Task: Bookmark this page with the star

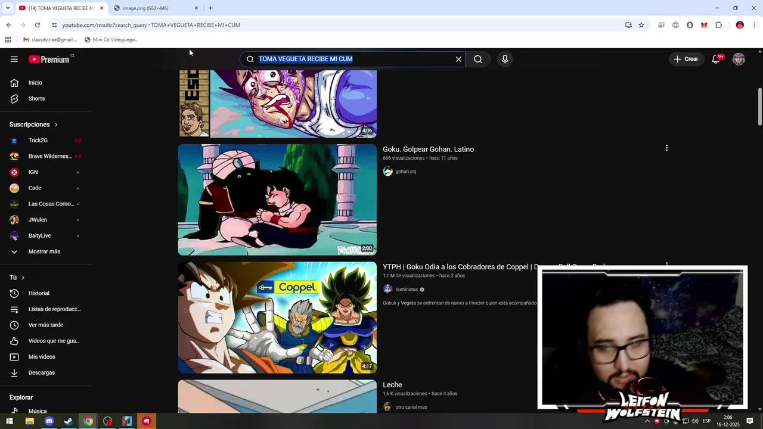Action: pos(641,25)
